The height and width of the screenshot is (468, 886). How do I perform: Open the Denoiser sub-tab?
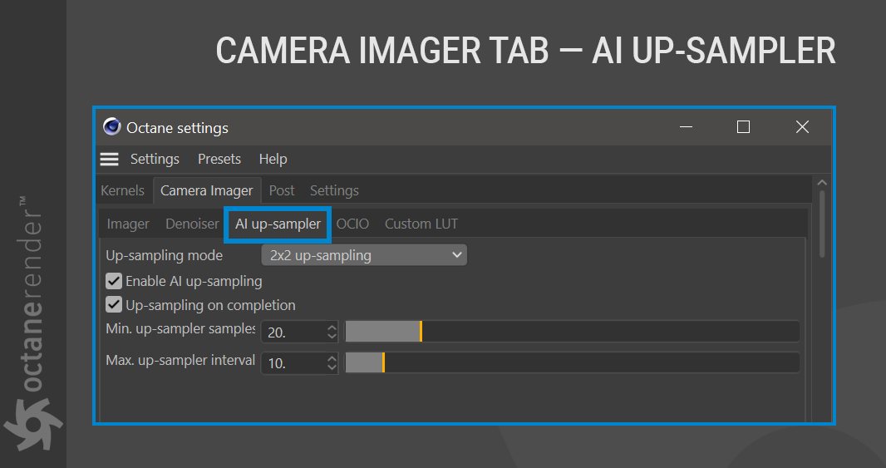(x=192, y=224)
